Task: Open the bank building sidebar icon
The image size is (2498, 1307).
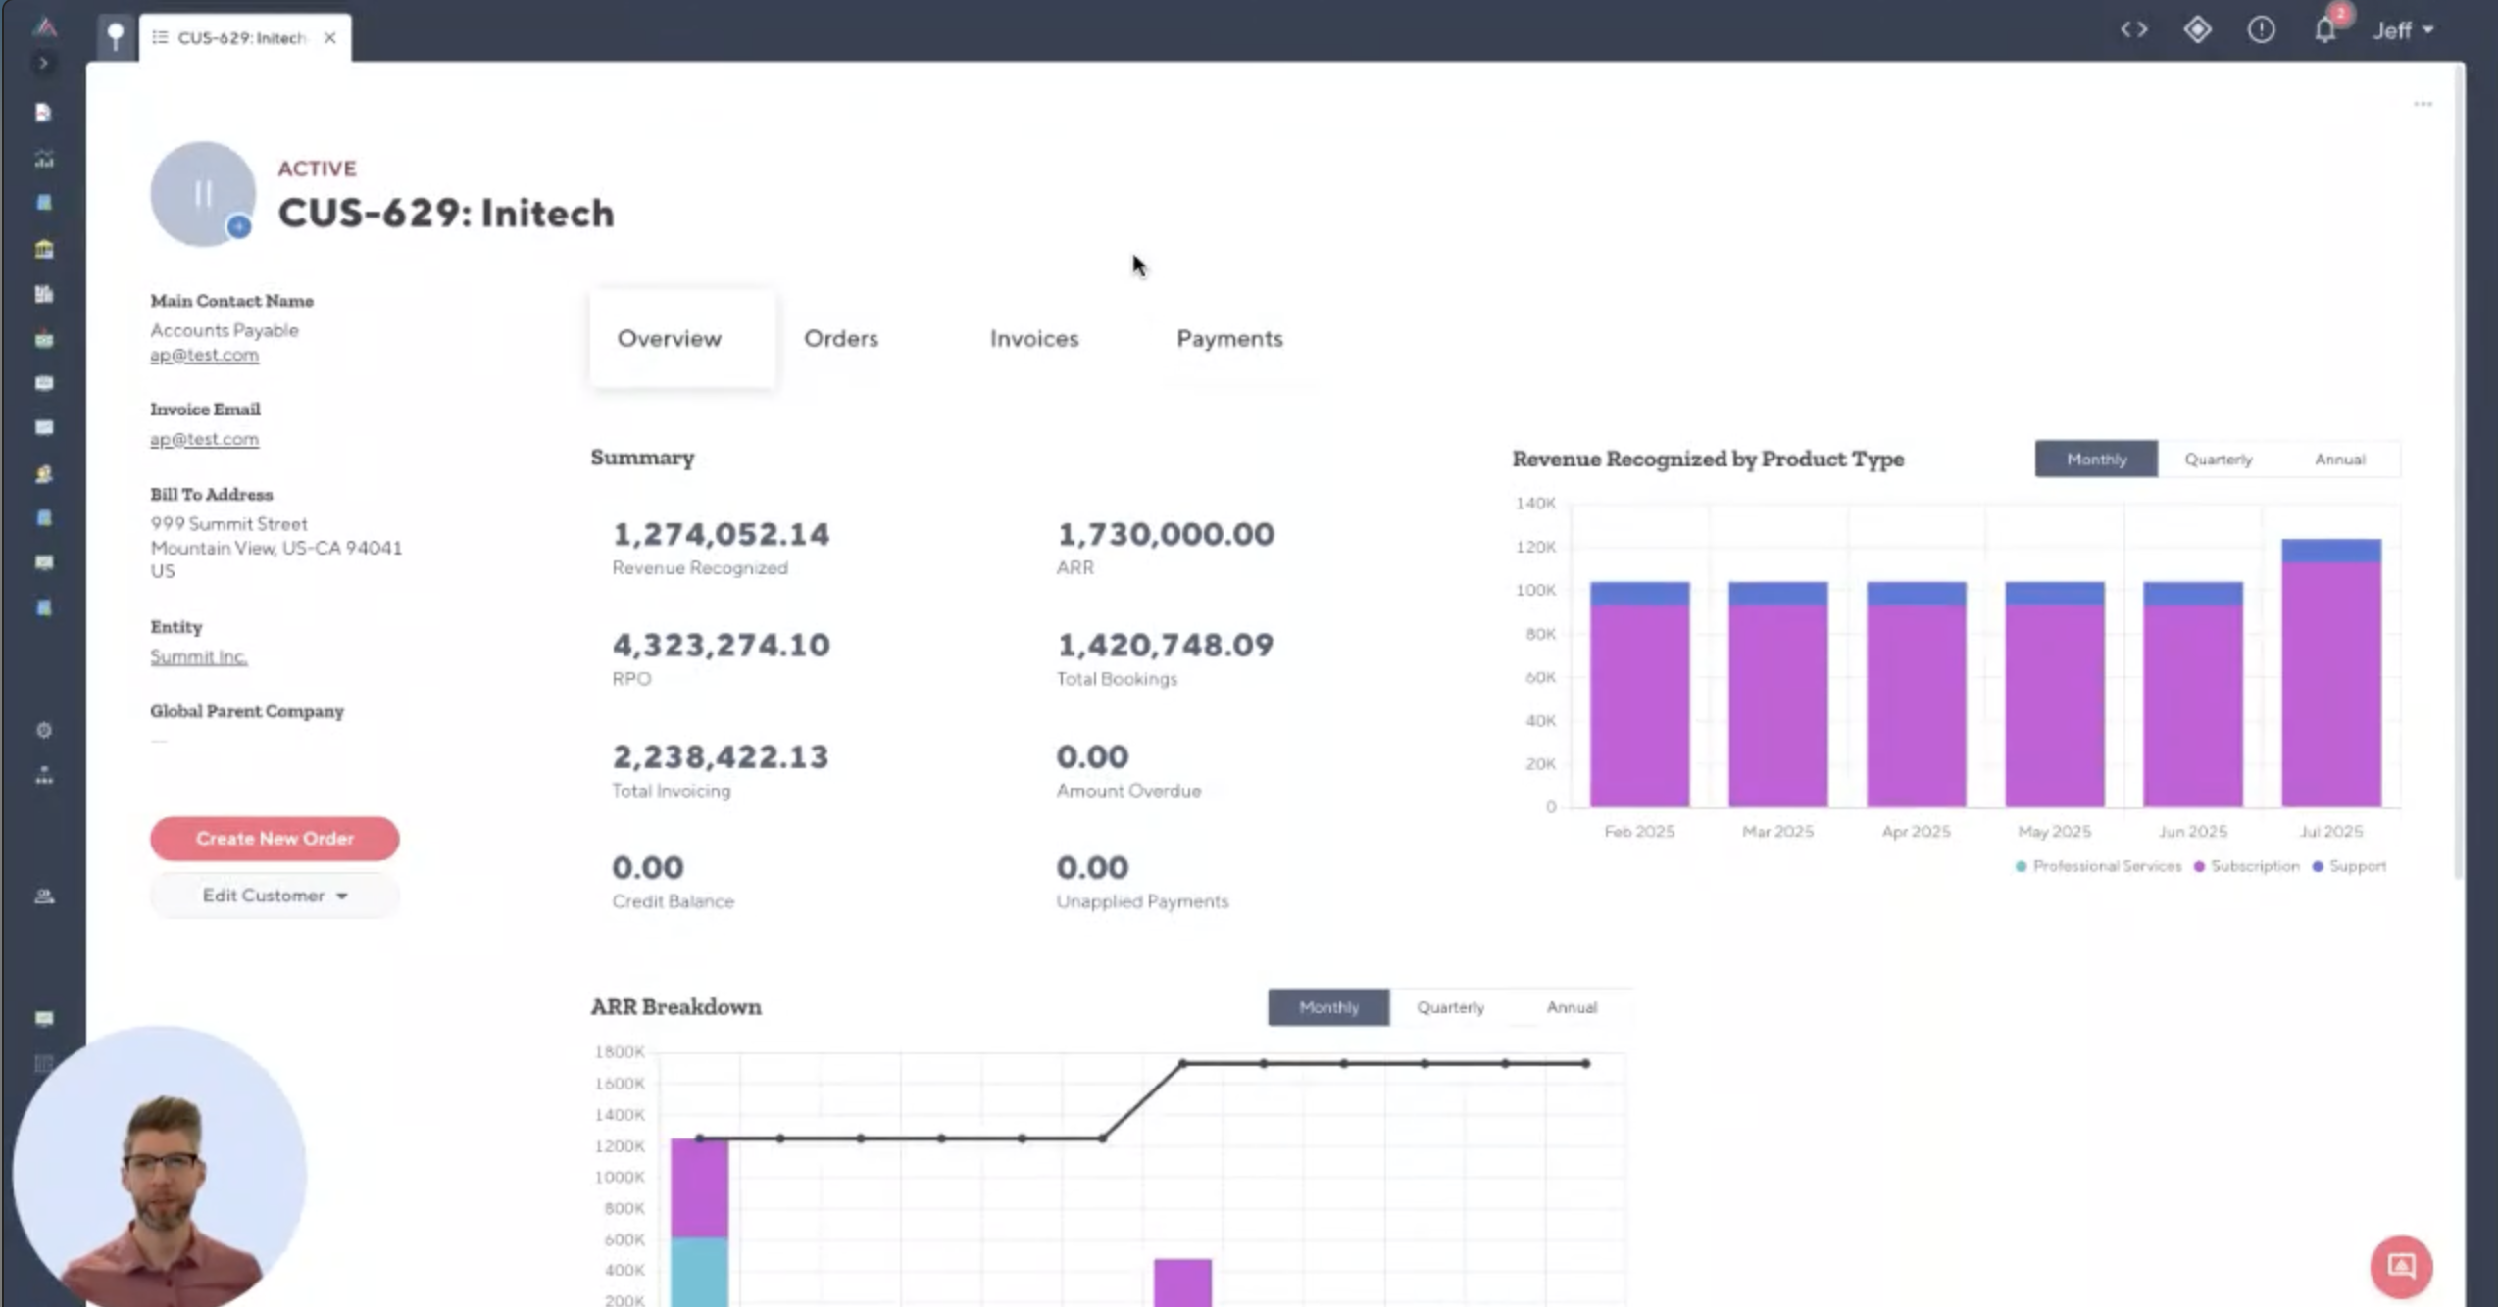Action: 43,249
